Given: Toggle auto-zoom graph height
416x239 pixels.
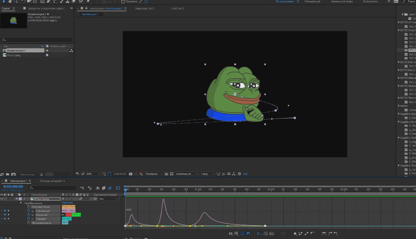Looking at the screenshot, I should click(x=260, y=234).
